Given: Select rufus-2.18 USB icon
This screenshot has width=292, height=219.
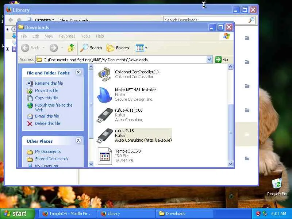Looking at the screenshot, I should [x=105, y=136].
